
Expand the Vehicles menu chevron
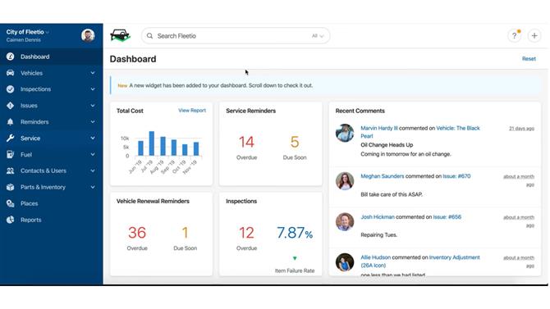click(93, 73)
